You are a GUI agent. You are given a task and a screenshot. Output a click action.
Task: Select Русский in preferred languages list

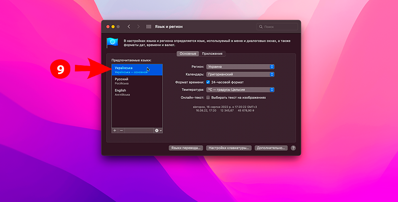(137, 81)
